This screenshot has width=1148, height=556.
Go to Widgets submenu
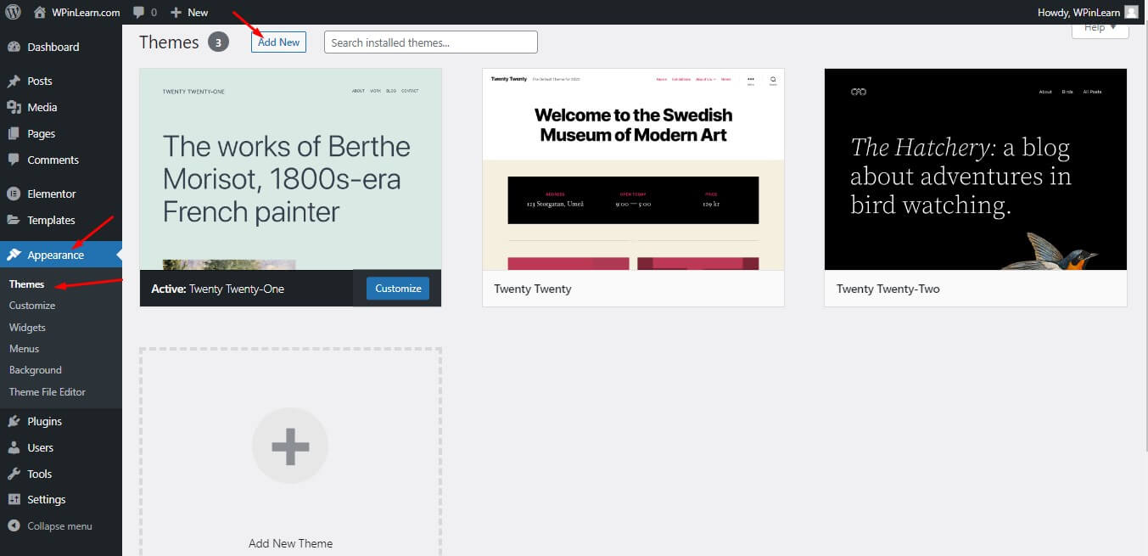click(x=27, y=328)
